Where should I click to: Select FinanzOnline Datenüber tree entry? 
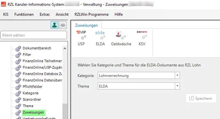coord(42,80)
